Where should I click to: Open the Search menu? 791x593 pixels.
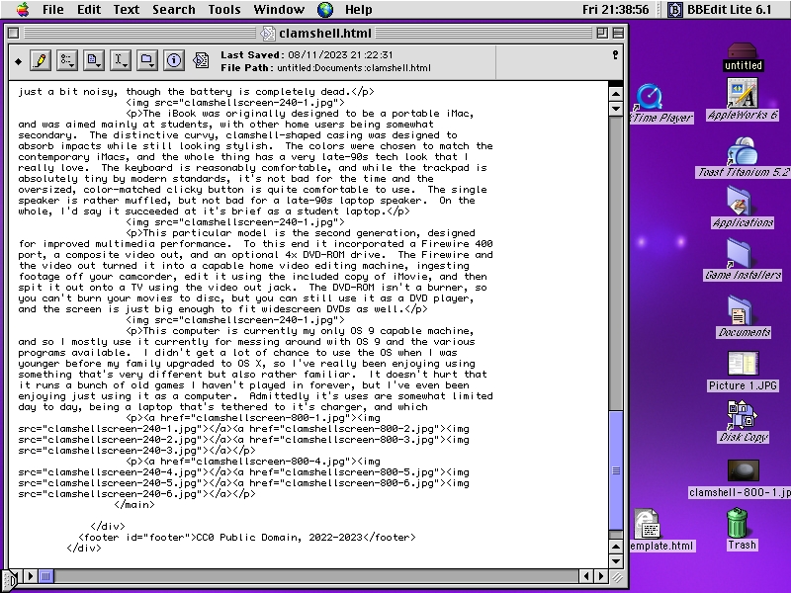click(173, 10)
